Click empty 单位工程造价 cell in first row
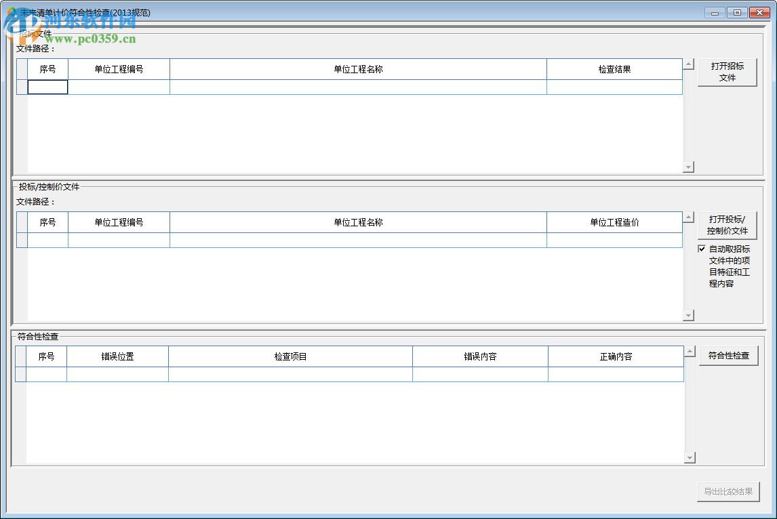Viewport: 777px width, 519px height. [614, 240]
